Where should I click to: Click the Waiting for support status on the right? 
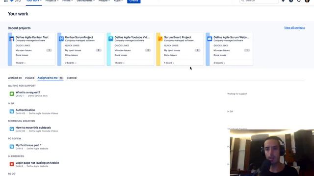pos(237,94)
